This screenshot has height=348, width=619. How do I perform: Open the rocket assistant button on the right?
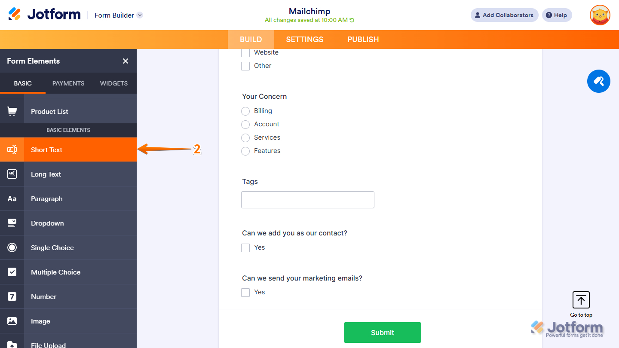point(599,81)
